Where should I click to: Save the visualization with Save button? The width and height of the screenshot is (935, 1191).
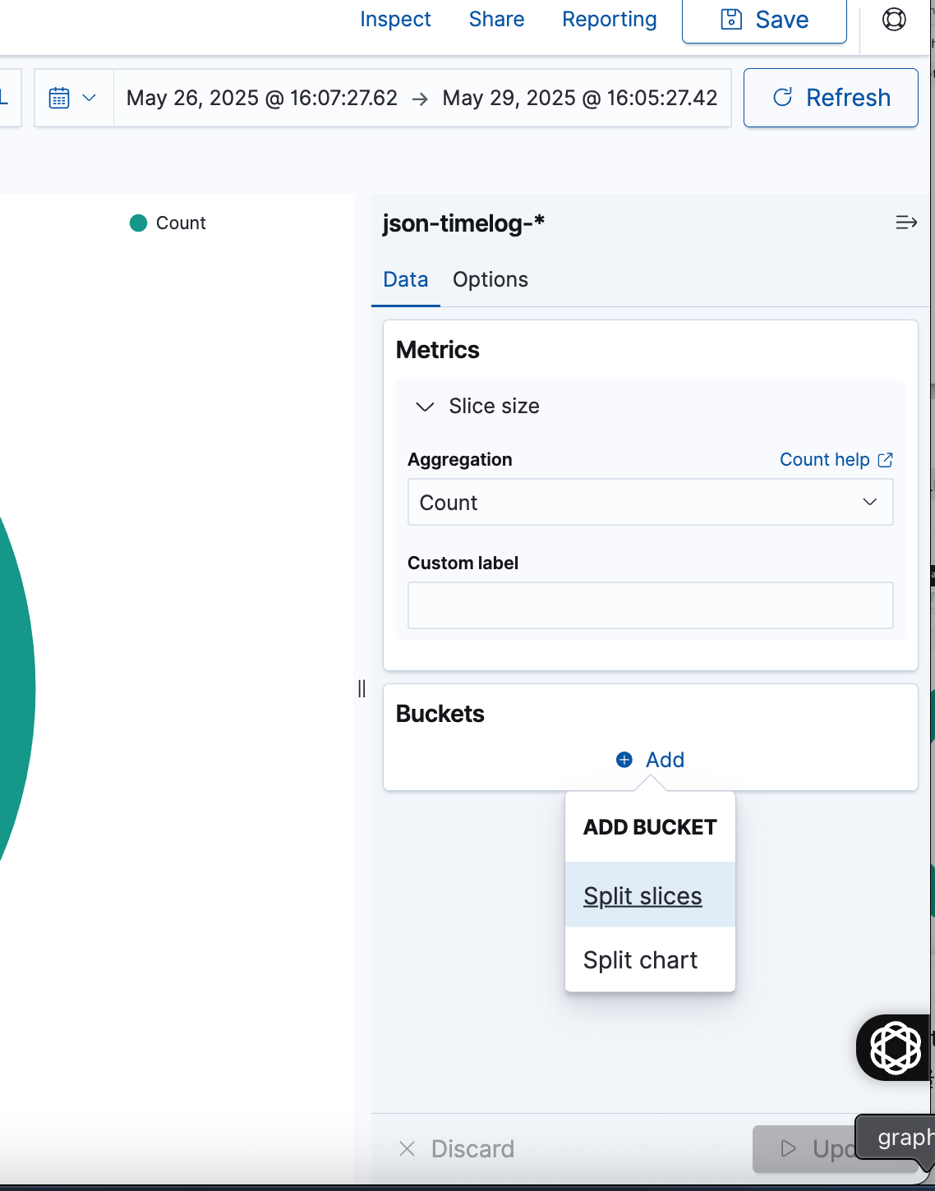click(764, 20)
